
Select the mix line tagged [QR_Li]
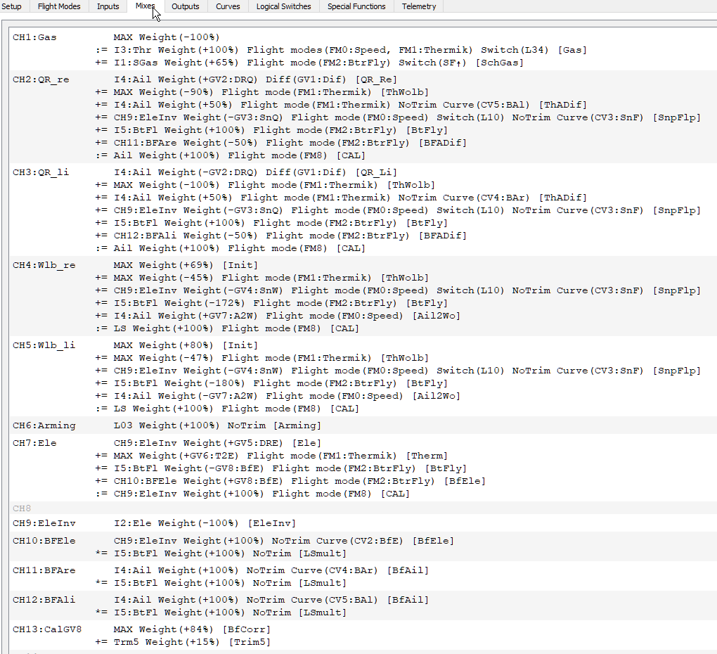[x=256, y=172]
